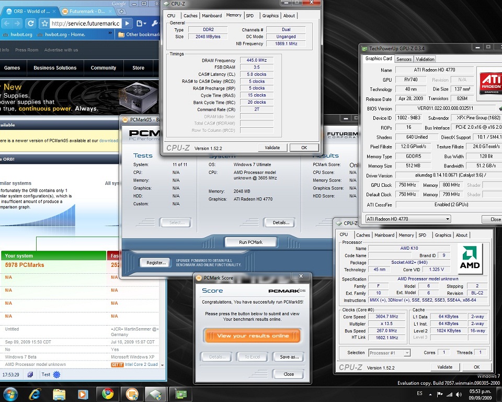Click the Go arrow next to address bar

click(x=128, y=23)
